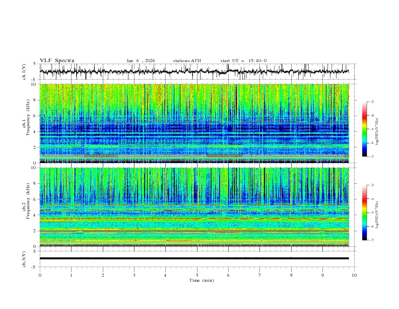Click the ch.2 color bar "log(PSD)(V²/Hz)" label

tap(377, 215)
